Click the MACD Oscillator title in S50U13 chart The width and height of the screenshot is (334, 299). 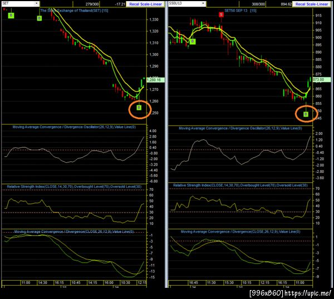(240, 128)
